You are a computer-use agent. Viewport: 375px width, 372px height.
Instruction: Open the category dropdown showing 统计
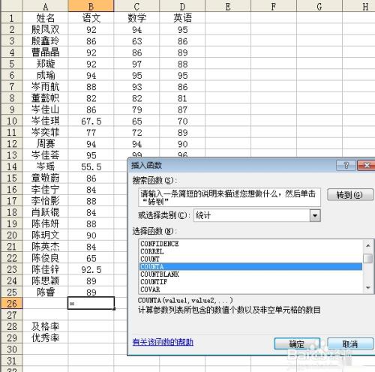point(315,215)
